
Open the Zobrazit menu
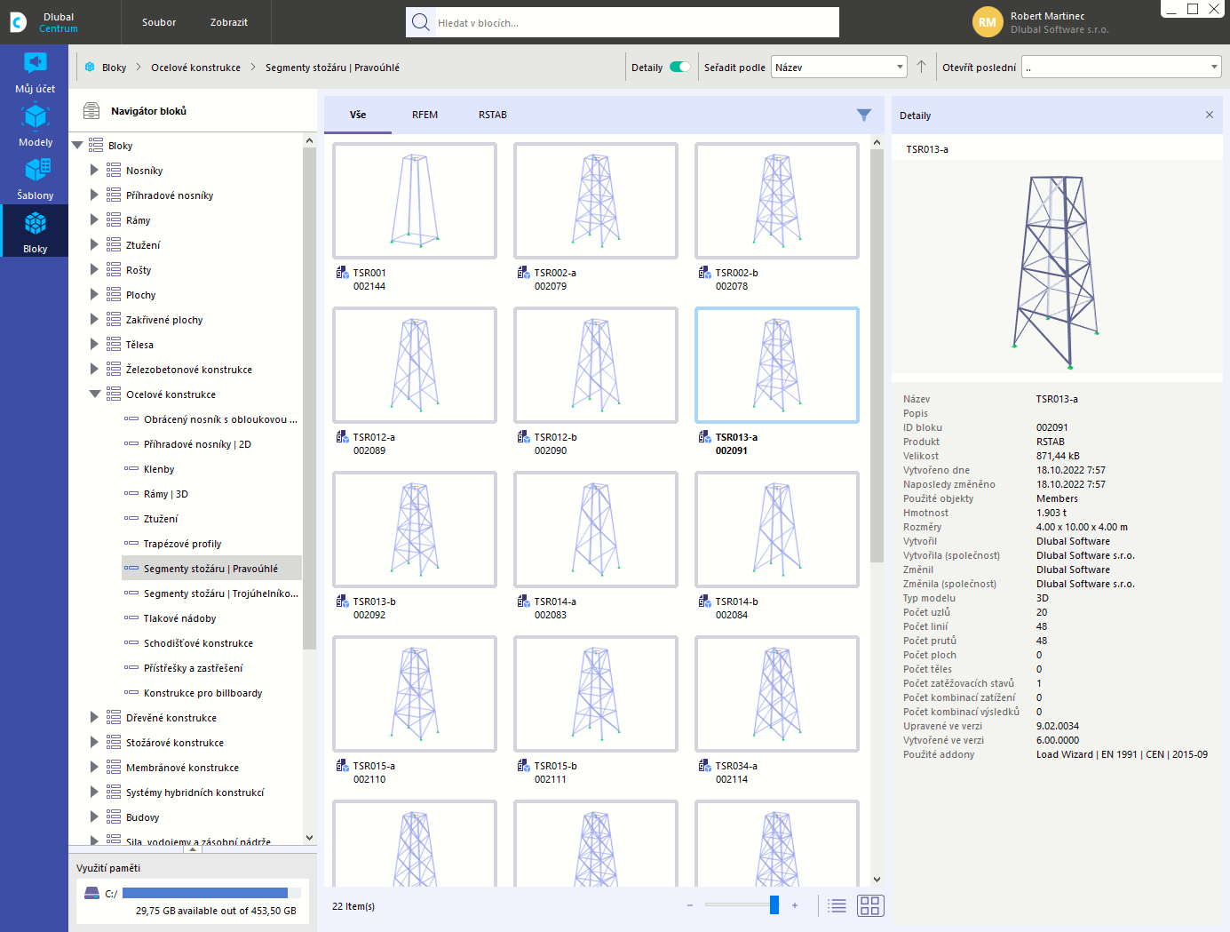229,22
